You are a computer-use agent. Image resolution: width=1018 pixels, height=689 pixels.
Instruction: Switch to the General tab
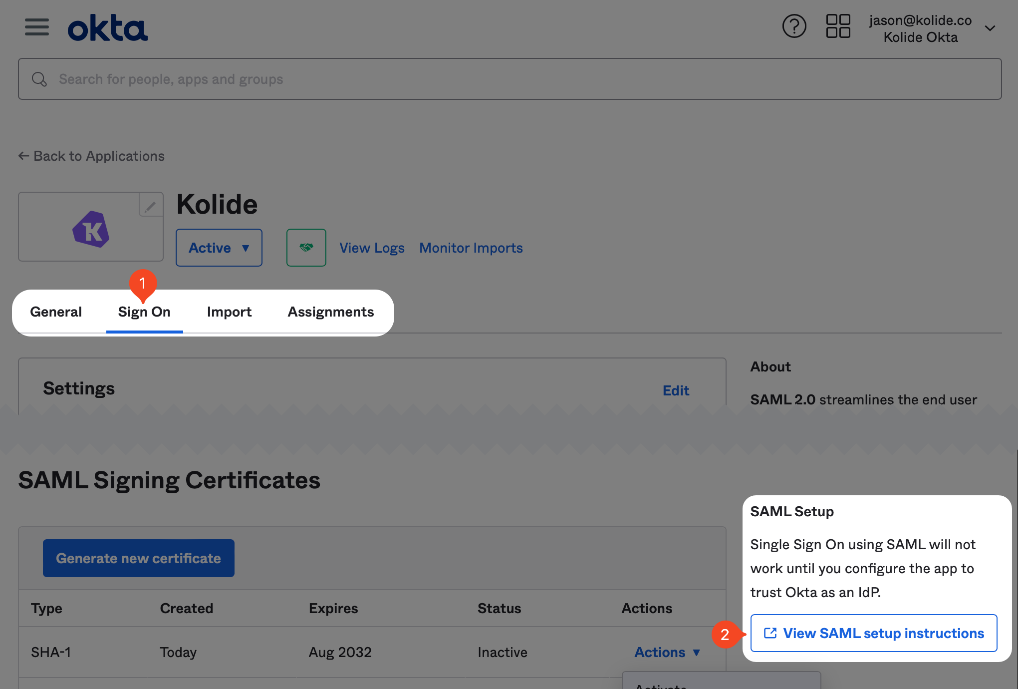pyautogui.click(x=56, y=312)
